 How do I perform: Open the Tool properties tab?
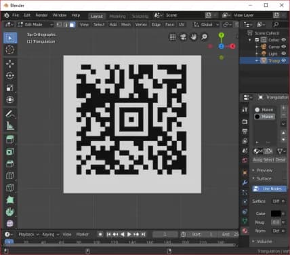point(245,110)
